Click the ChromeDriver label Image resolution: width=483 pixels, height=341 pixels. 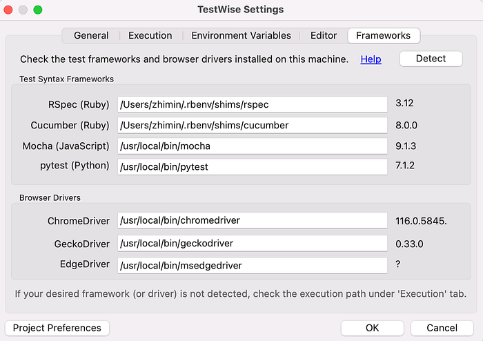tap(79, 221)
